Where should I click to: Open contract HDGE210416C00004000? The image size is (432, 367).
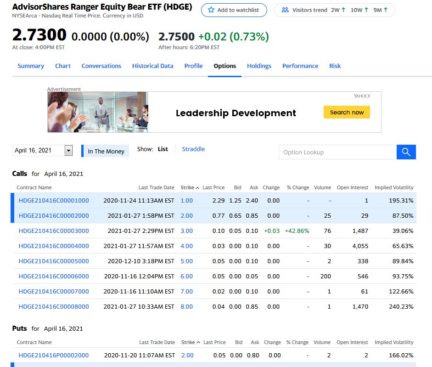pyautogui.click(x=54, y=246)
